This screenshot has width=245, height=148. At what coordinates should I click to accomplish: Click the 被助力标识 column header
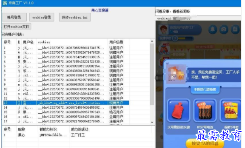[54, 129]
